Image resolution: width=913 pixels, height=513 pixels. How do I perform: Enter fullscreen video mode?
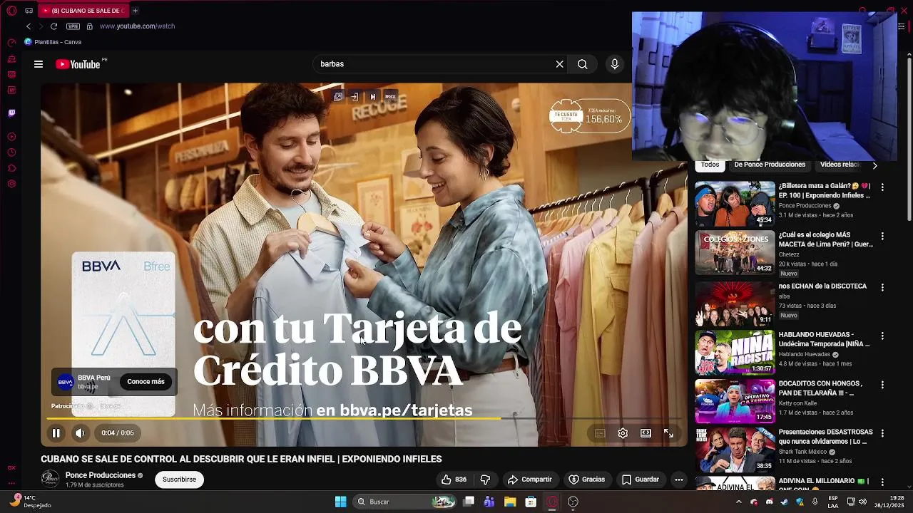pyautogui.click(x=668, y=432)
